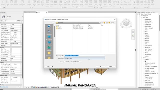The width and height of the screenshot is (160, 90).
Task: Select the Floor tool in the ribbon
Action: (43, 3)
